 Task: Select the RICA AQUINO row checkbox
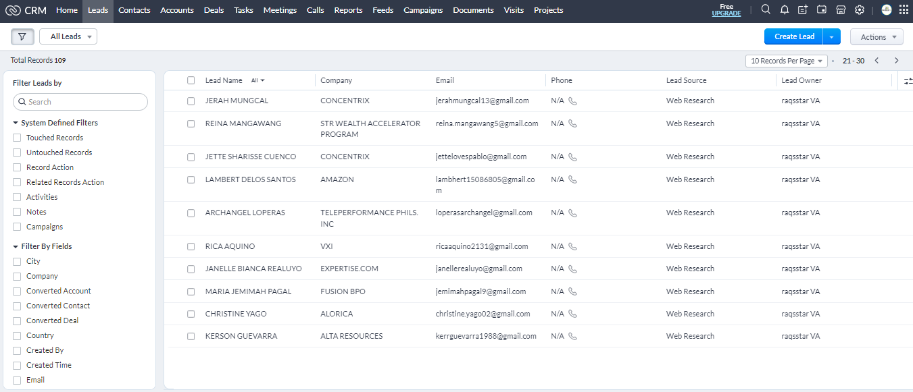point(191,247)
